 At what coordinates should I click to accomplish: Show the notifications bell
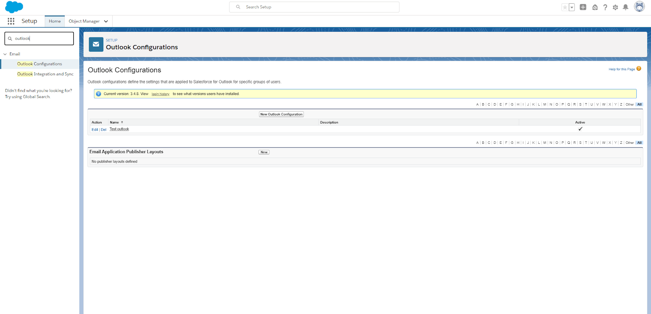626,7
